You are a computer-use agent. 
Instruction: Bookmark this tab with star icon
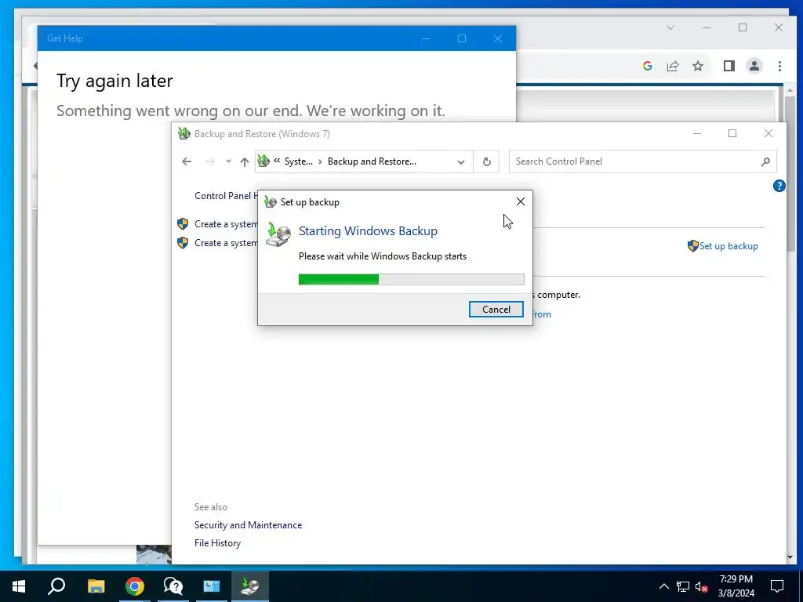tap(697, 66)
